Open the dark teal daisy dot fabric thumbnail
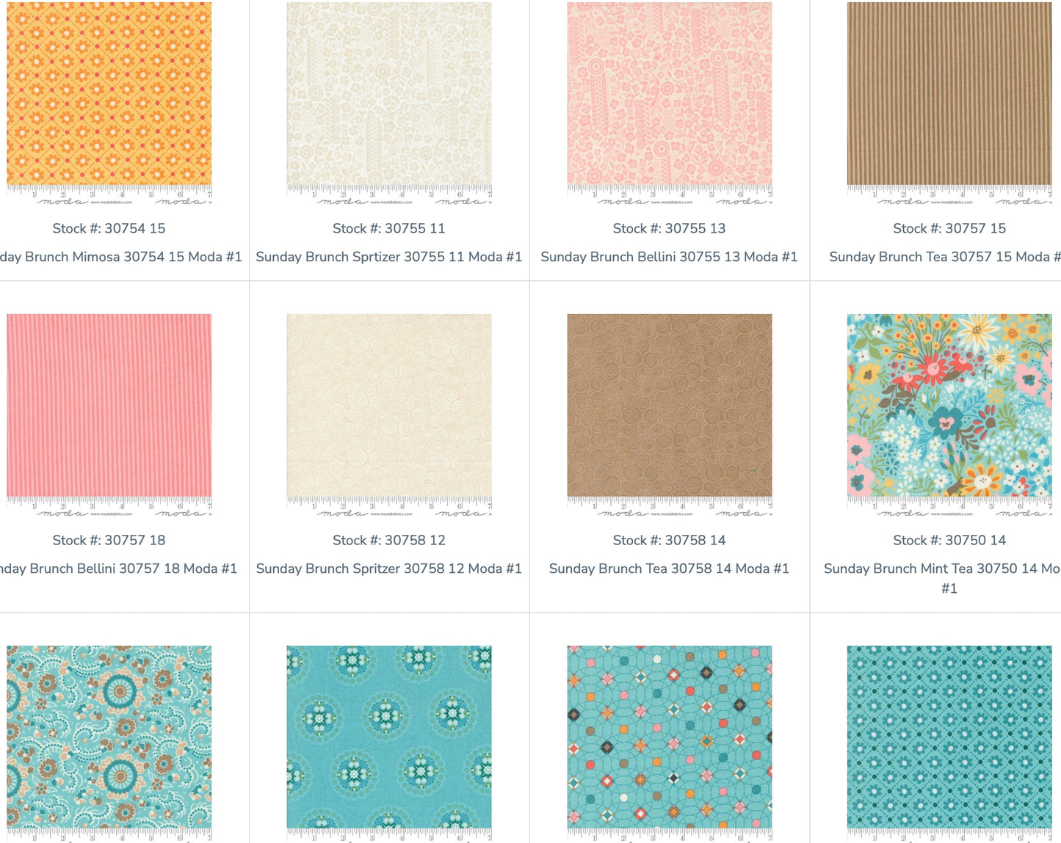This screenshot has width=1061, height=843. click(949, 744)
